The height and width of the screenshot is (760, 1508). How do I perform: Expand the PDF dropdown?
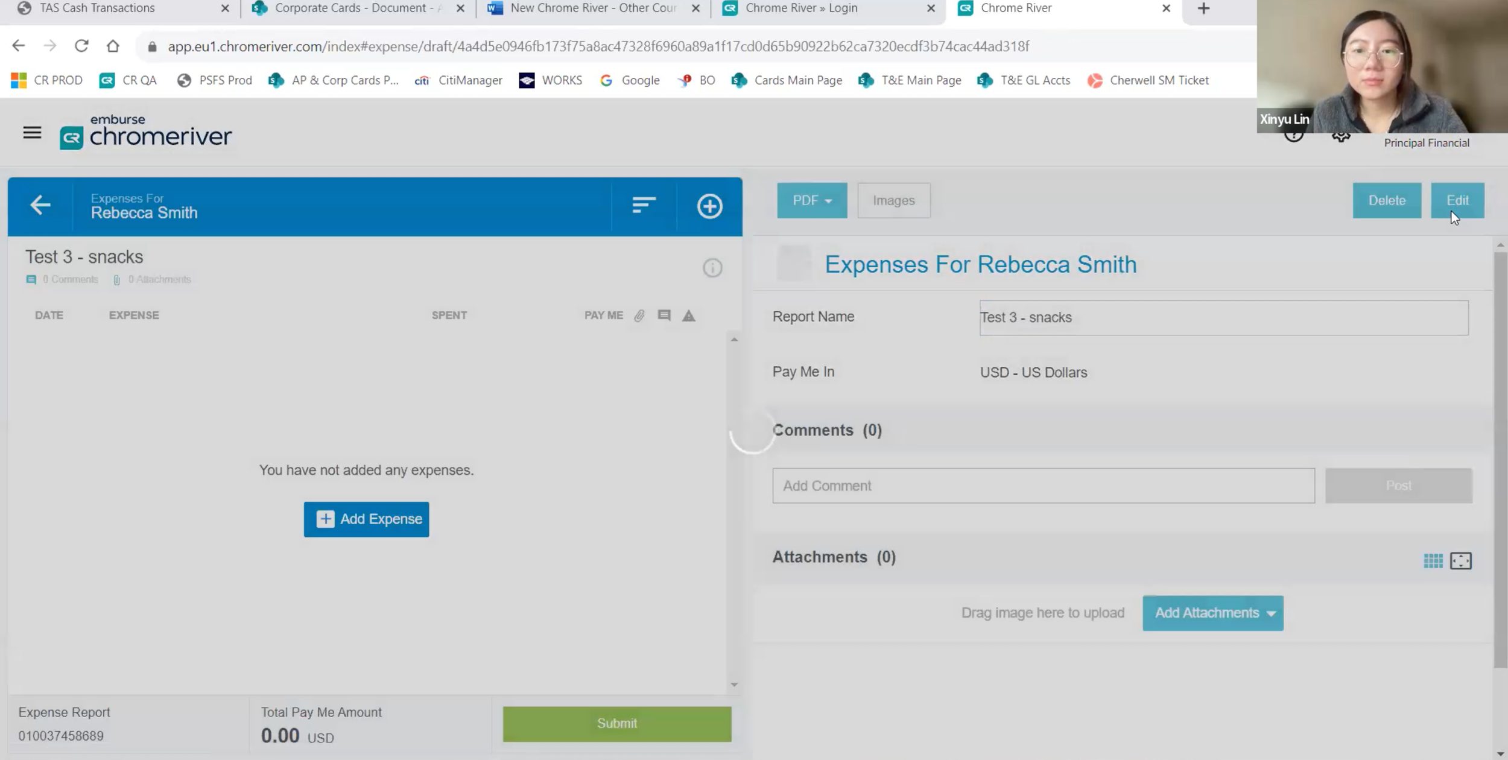[811, 200]
